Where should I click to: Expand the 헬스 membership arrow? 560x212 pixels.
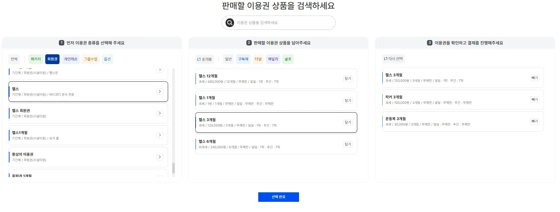pyautogui.click(x=160, y=92)
